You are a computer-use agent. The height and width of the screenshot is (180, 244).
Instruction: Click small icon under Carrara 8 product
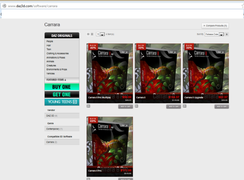tap(137, 106)
